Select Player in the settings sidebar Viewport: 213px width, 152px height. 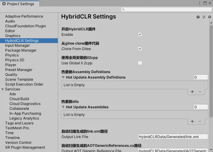(11, 65)
